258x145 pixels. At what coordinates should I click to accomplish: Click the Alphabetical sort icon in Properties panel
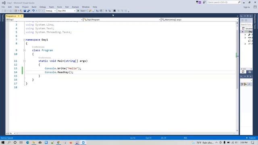[246, 84]
